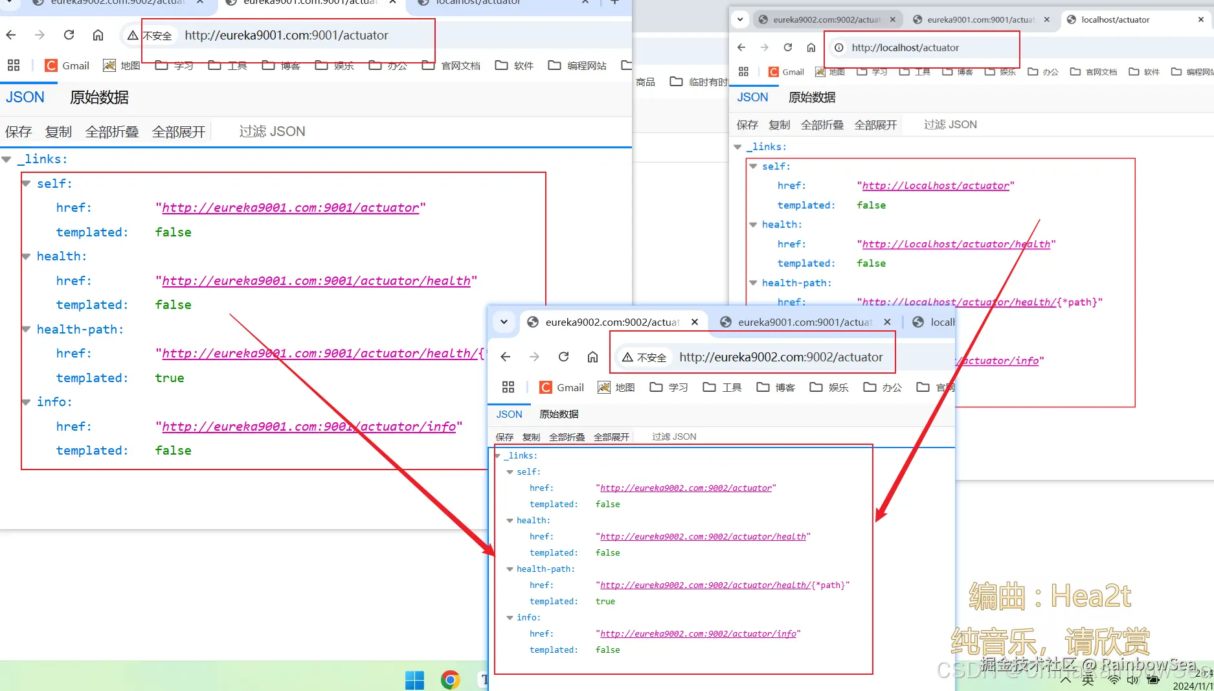View site information icon in localhost address bar

coord(838,47)
